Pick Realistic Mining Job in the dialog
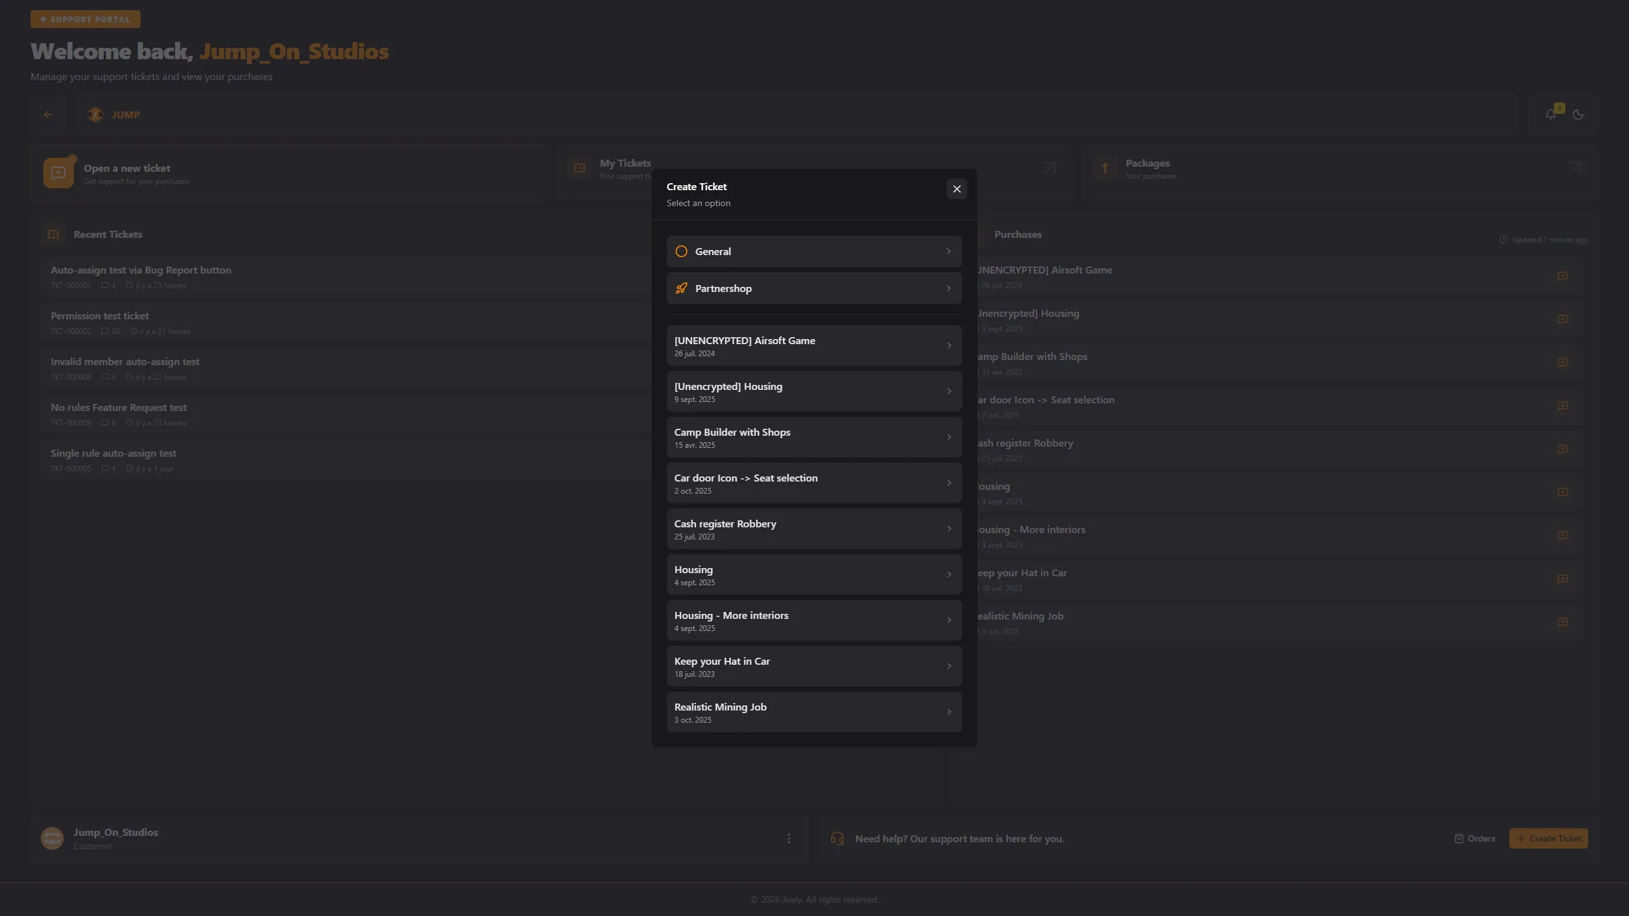Image resolution: width=1629 pixels, height=916 pixels. 814,712
